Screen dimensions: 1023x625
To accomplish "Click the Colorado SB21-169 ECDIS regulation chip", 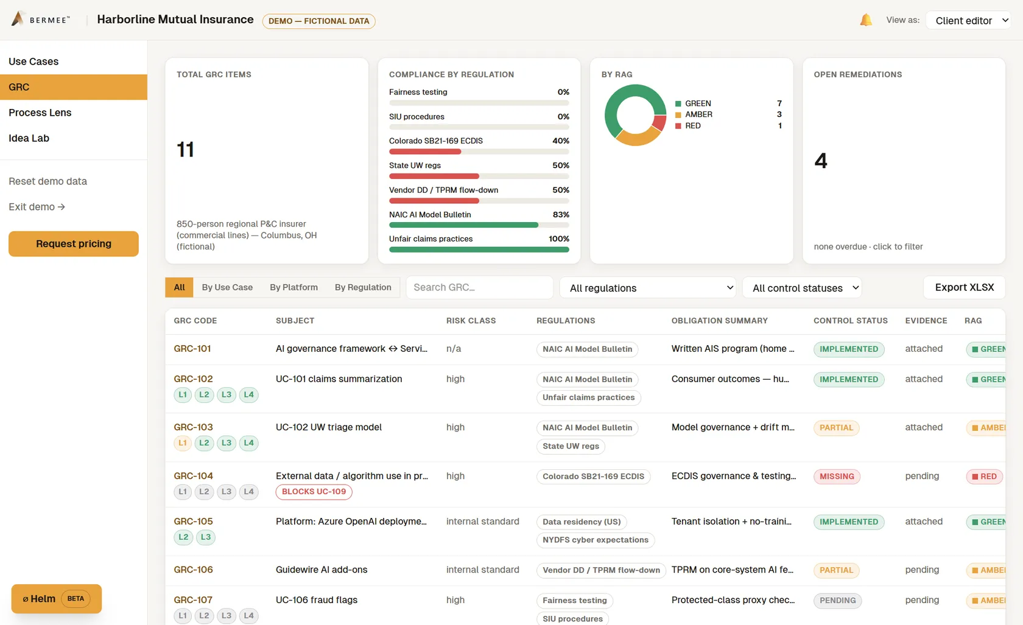I will [593, 477].
